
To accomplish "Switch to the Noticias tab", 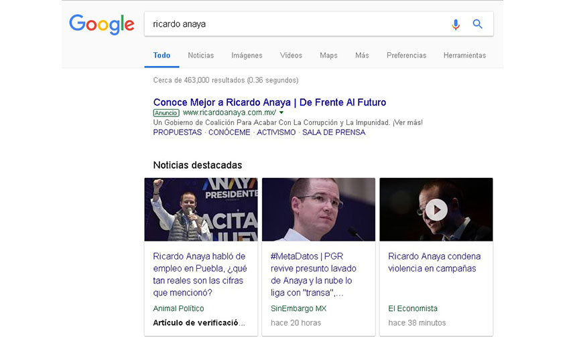I will 200,55.
